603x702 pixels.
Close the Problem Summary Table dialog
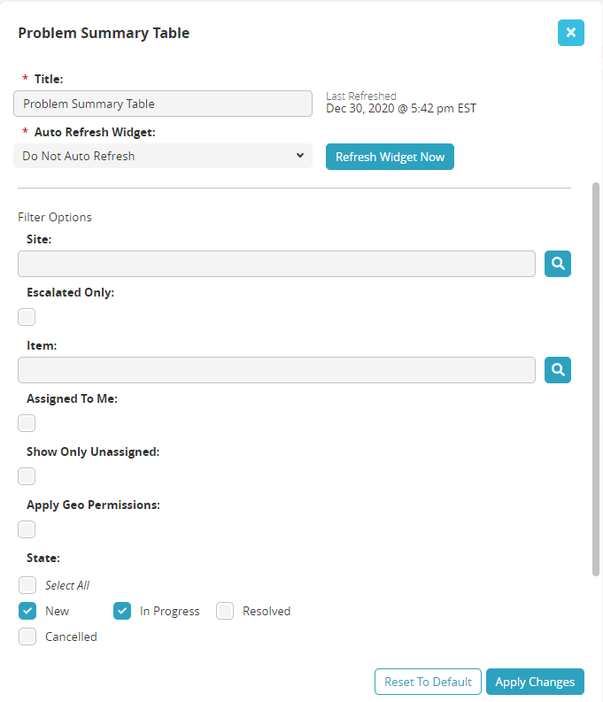[571, 33]
